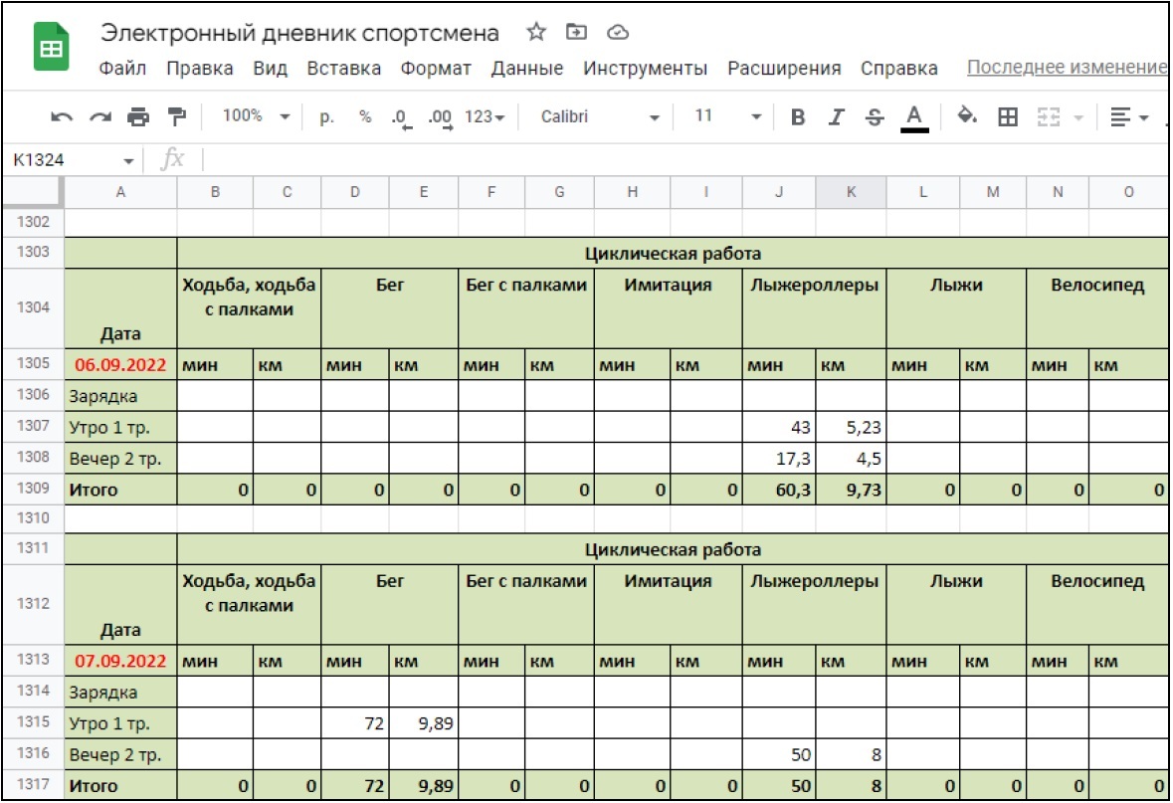
Task: Open the Вставка menu
Action: pyautogui.click(x=343, y=69)
